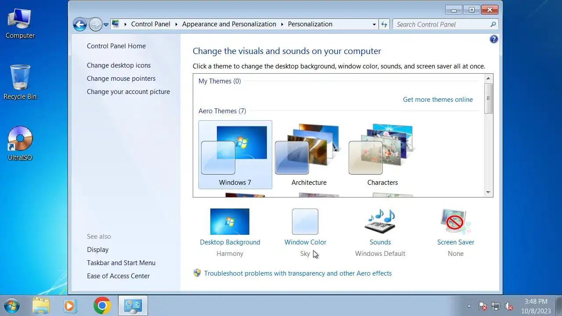Minimize the Personalization window

click(x=454, y=10)
